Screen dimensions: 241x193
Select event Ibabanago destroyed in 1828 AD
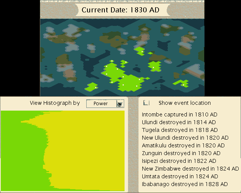coord(185,184)
